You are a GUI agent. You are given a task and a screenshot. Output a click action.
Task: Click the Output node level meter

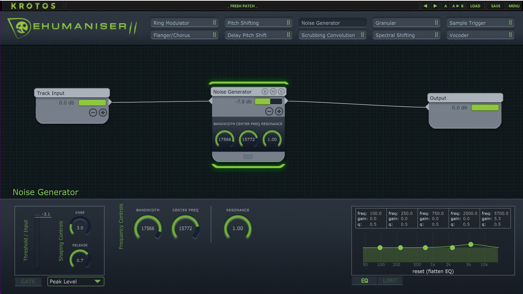pos(485,107)
